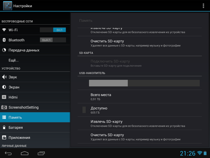Tap the БЕСПРОВОДНЫЕ СЕТИ section header
This screenshot has width=210, height=158.
[x=17, y=21]
